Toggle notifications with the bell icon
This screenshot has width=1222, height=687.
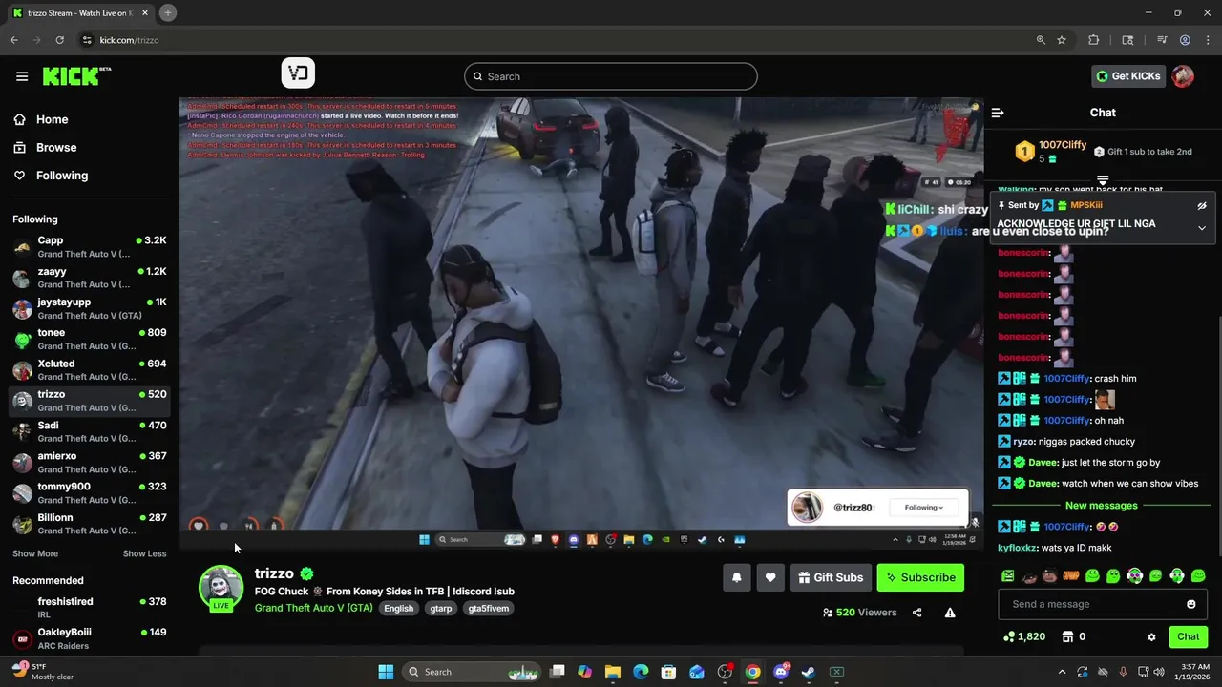737,577
